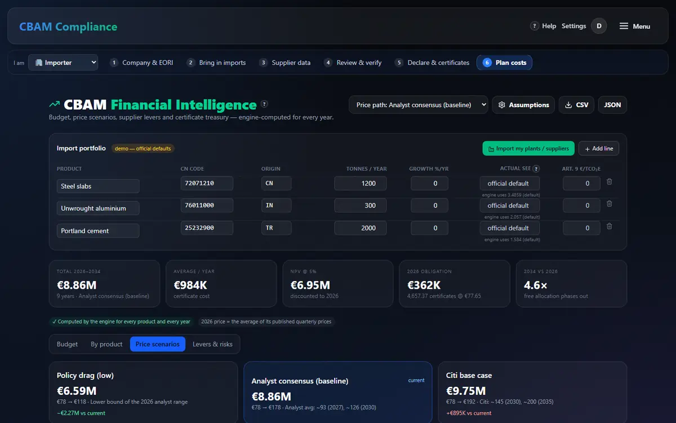Edit Art. 9 value for Portland cement
This screenshot has width=676, height=423.
pyautogui.click(x=581, y=228)
